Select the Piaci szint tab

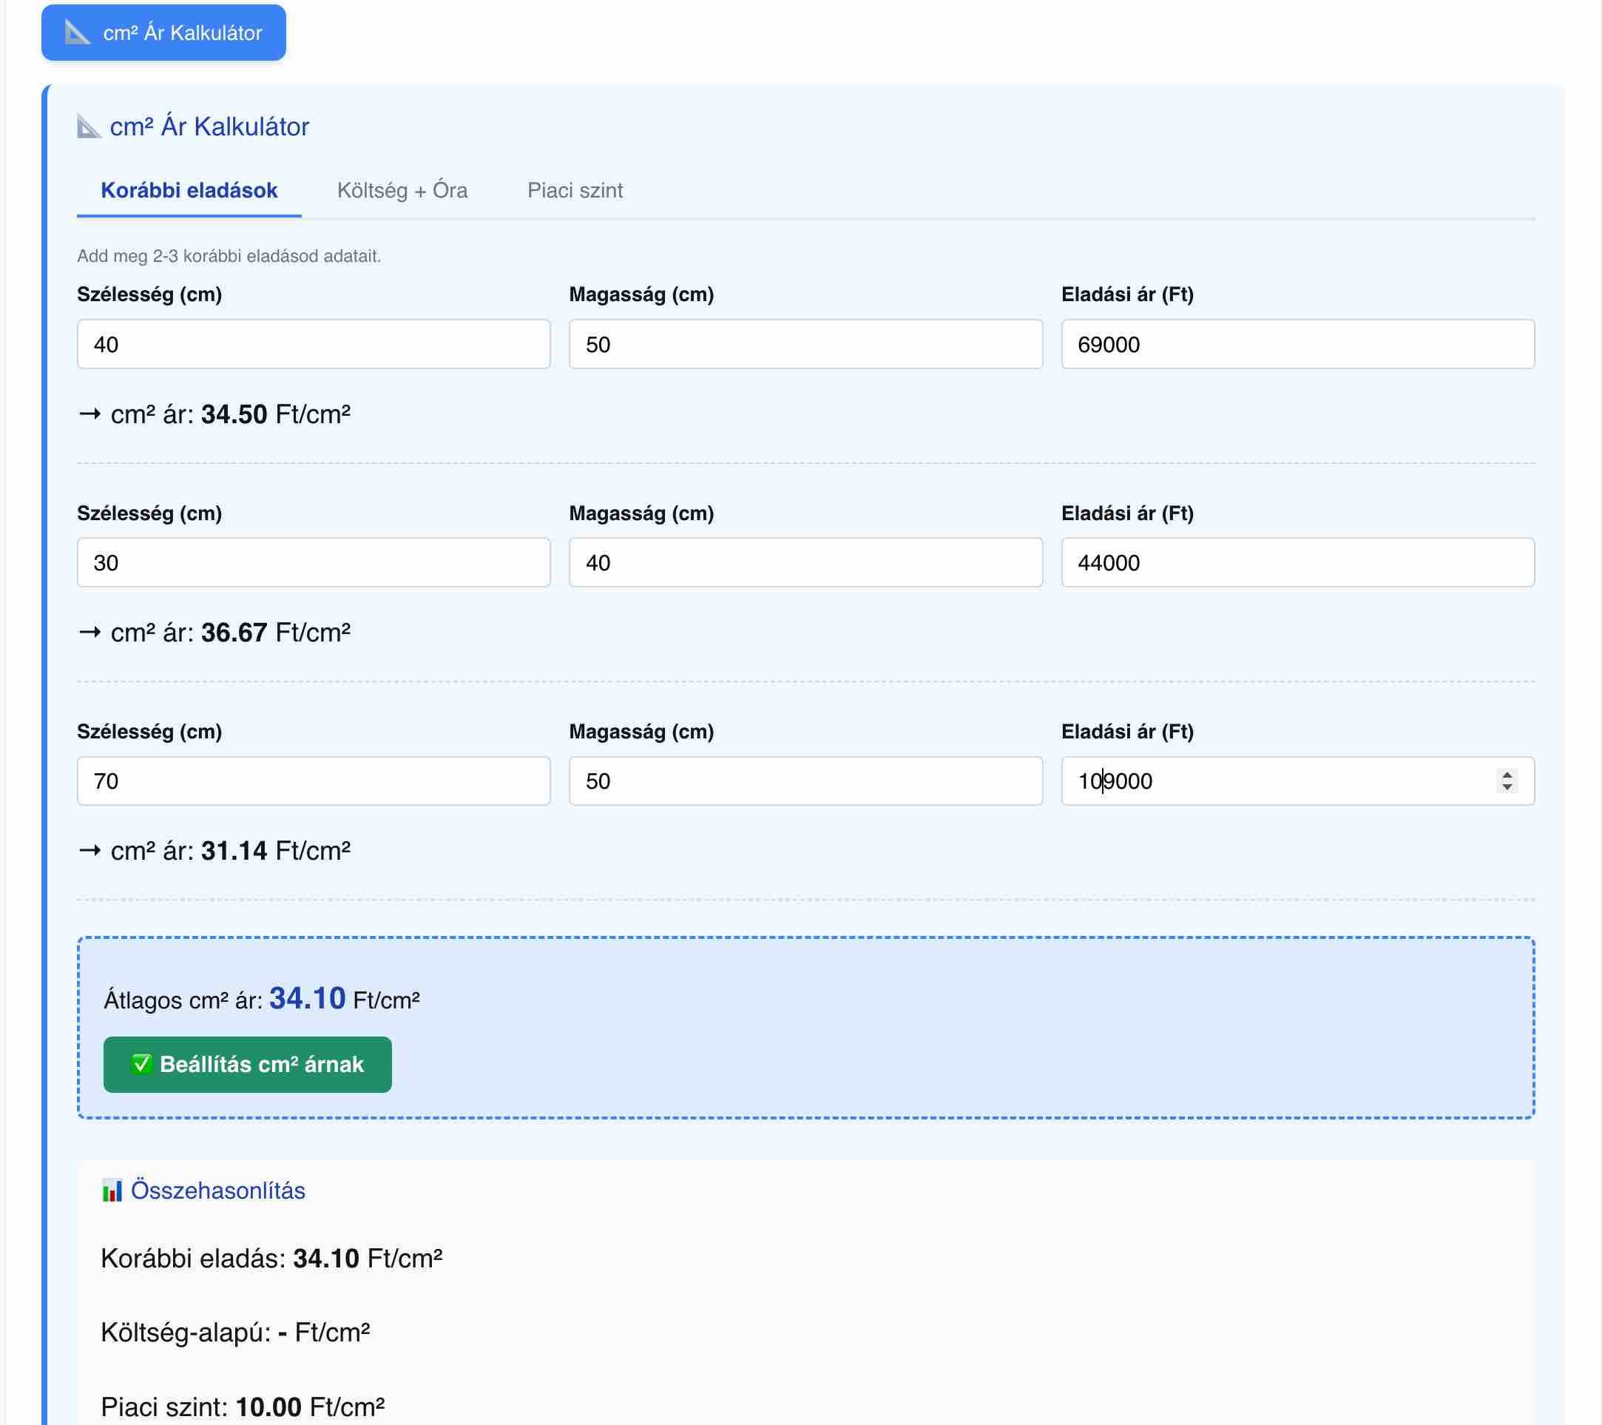click(575, 190)
